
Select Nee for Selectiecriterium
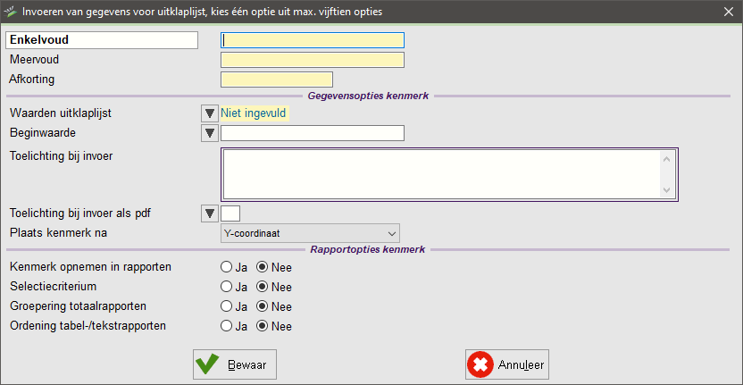(x=262, y=287)
